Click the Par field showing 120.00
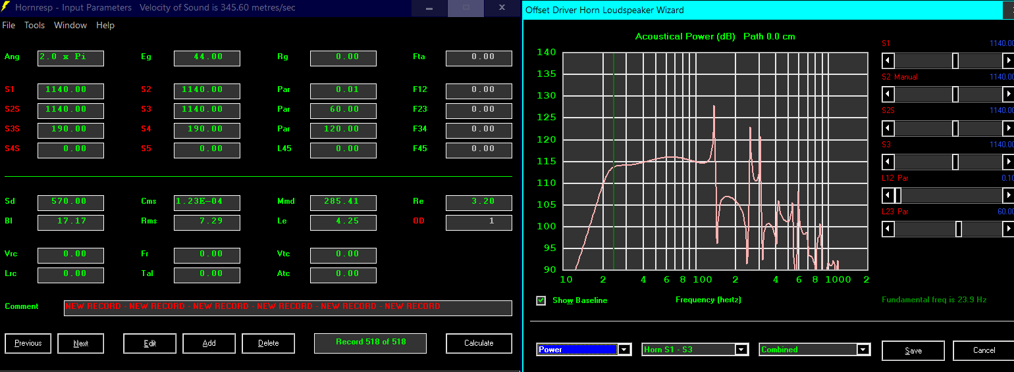This screenshot has width=1014, height=372. pos(343,130)
